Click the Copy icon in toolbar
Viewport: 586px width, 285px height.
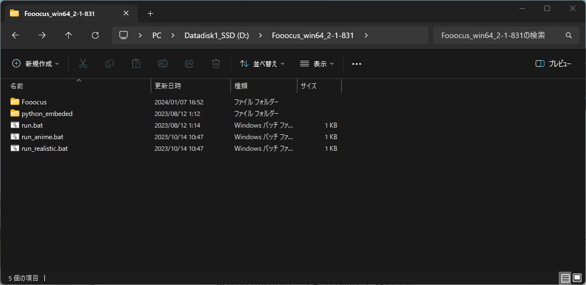point(110,64)
